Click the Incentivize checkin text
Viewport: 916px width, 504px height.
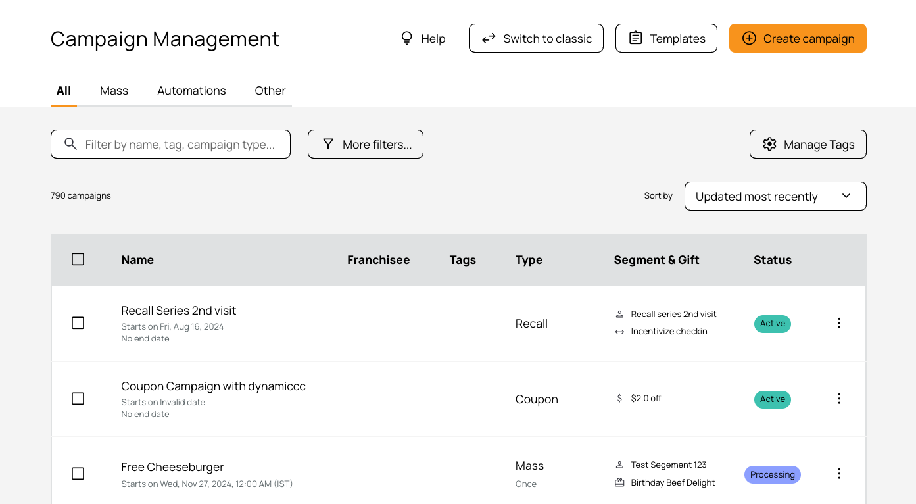669,332
